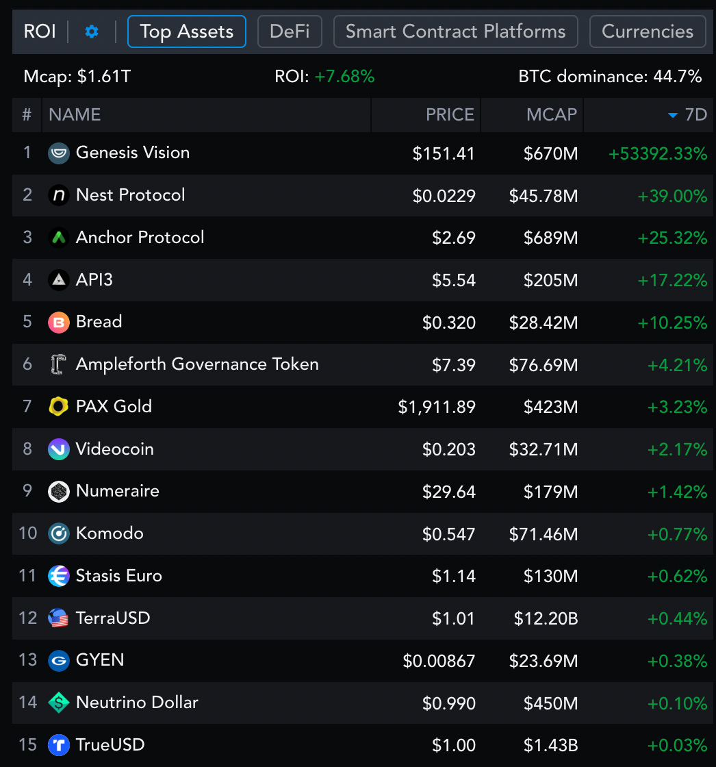This screenshot has width=716, height=767.
Task: Open Stasis Euro asset name
Action: 119,576
